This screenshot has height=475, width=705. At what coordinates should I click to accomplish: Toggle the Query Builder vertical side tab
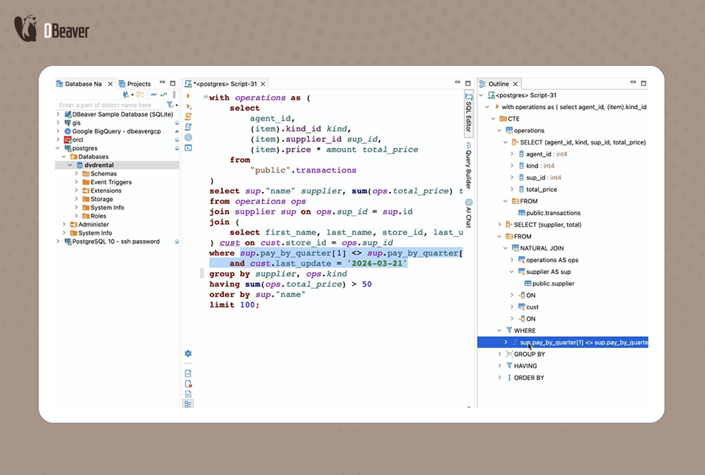coord(468,165)
